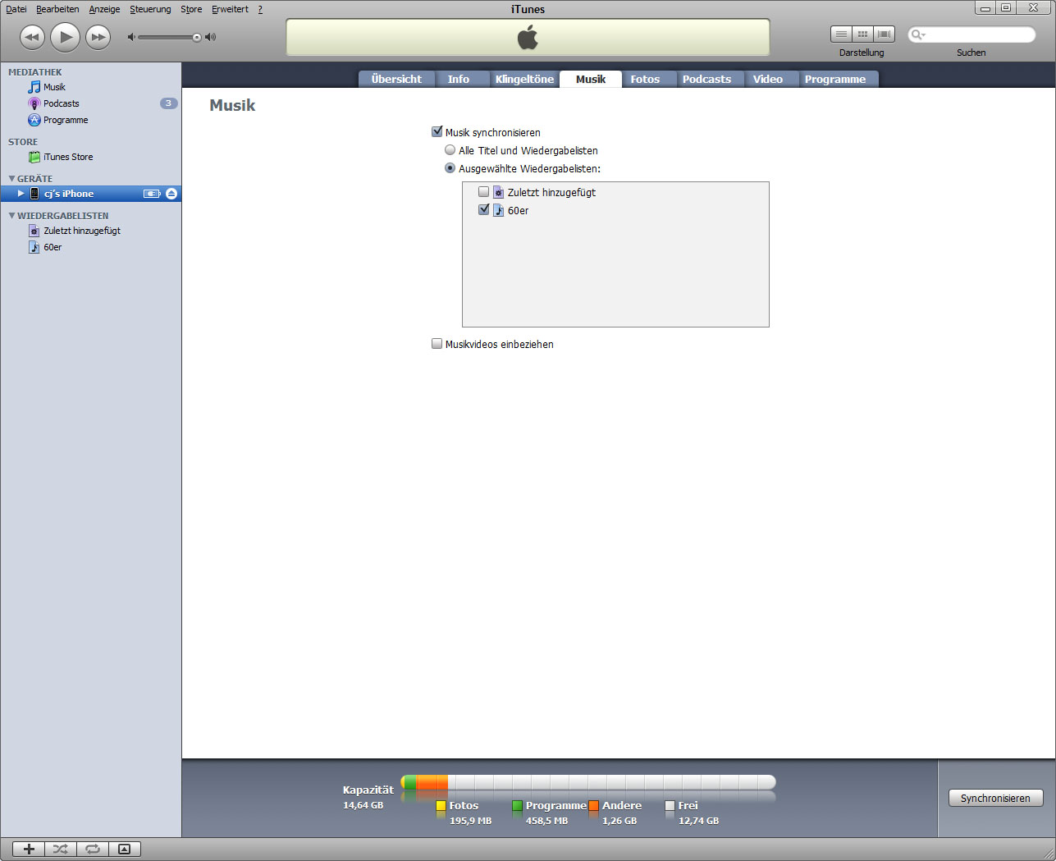1056x861 pixels.
Task: Collapse the WIEDERGABELISTEN section
Action: pos(11,216)
